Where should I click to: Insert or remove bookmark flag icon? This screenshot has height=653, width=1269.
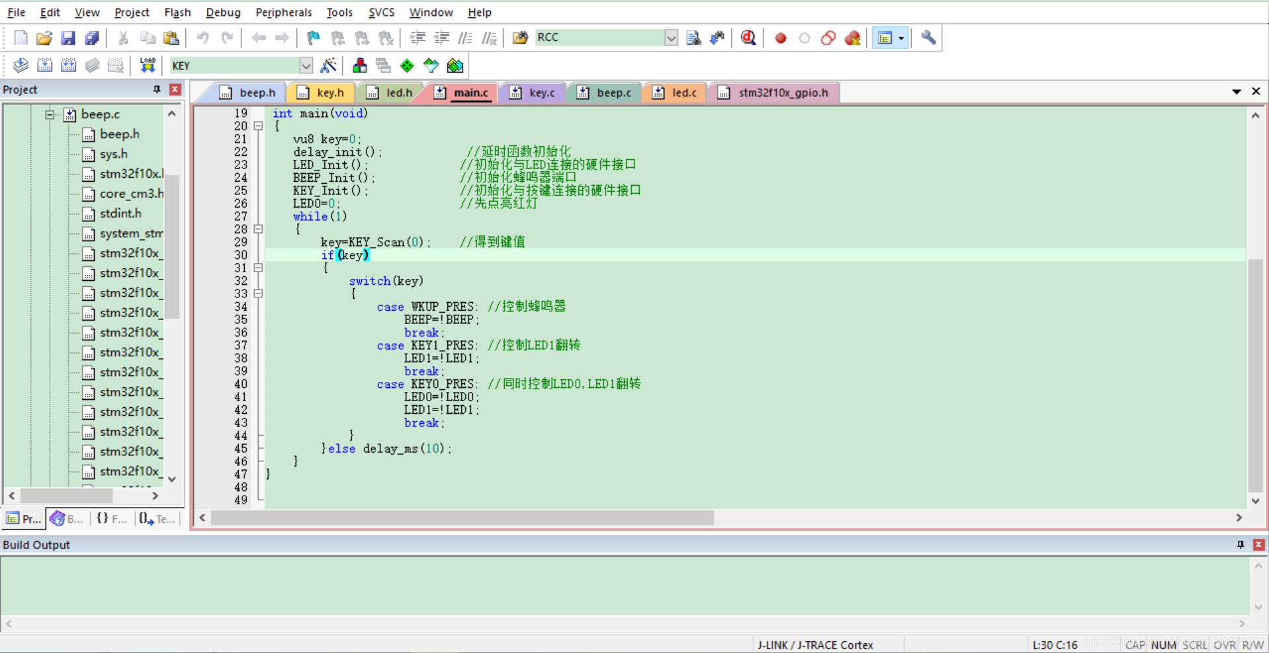click(x=314, y=38)
